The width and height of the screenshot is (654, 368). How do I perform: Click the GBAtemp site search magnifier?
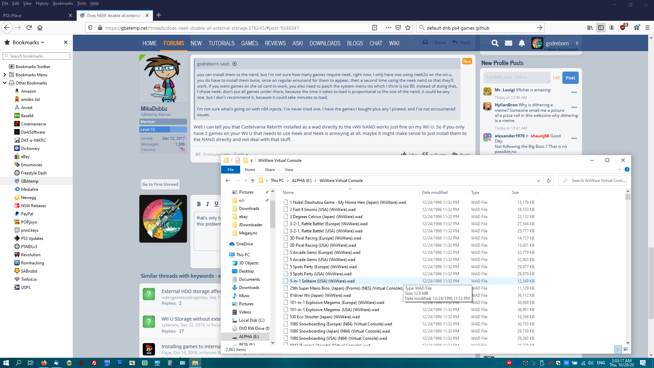(x=495, y=43)
